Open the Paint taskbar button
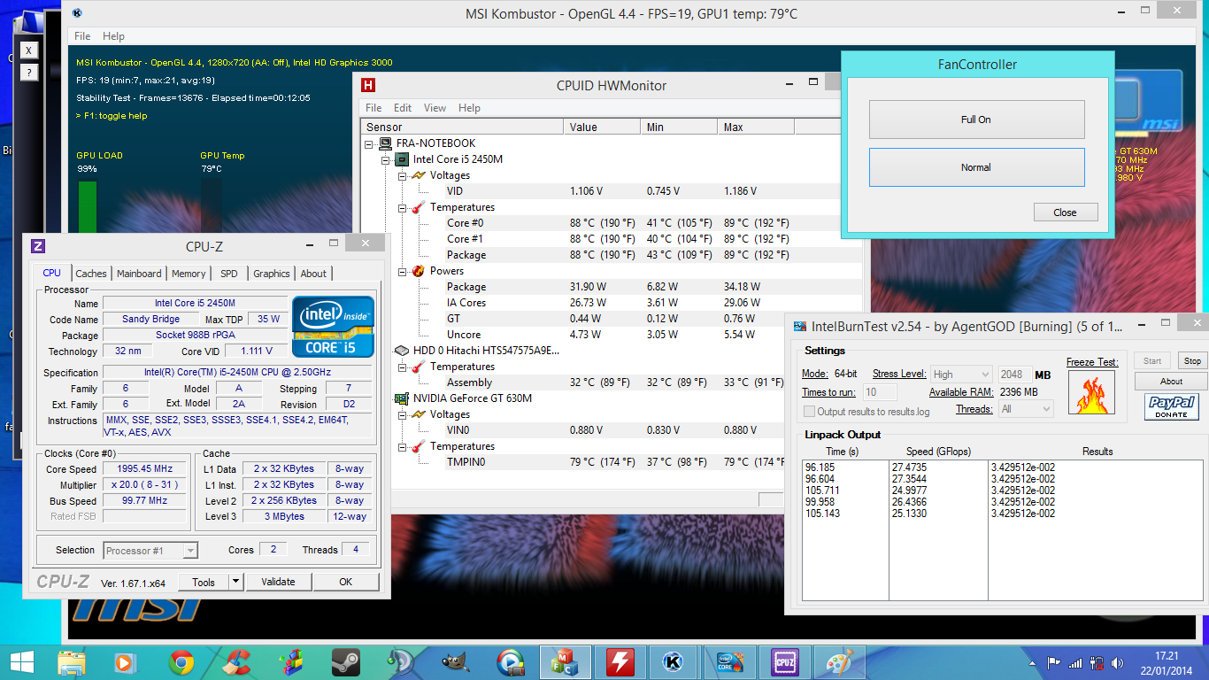The height and width of the screenshot is (680, 1209). click(839, 661)
